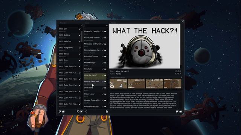
Task: Open the folder icon for Extended Storage mod
Action: pyautogui.click(x=105, y=107)
